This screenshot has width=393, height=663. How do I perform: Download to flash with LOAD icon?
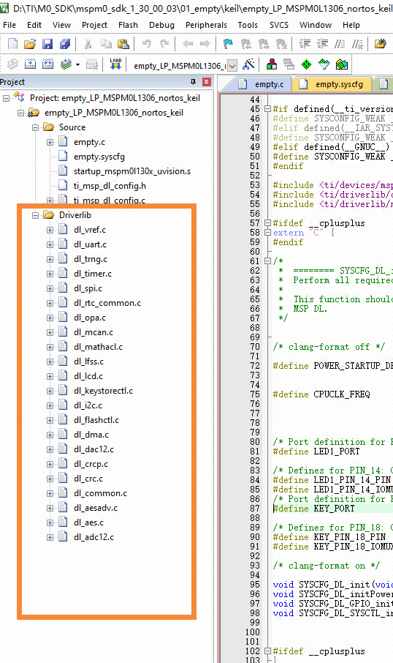[x=115, y=64]
